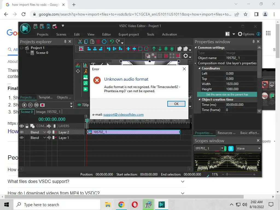
Task: Open the Activation menu item
Action: tap(169, 34)
